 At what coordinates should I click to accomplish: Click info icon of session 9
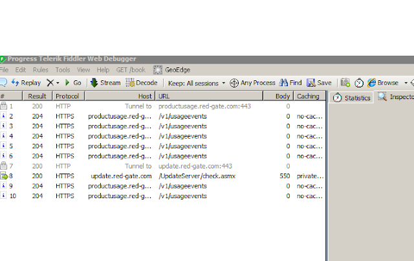tap(3, 186)
